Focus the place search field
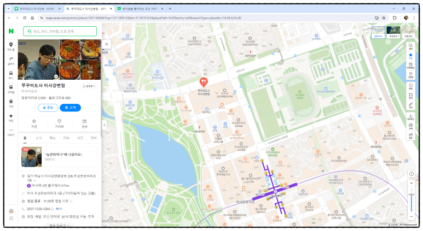The width and height of the screenshot is (423, 231). coord(60,31)
